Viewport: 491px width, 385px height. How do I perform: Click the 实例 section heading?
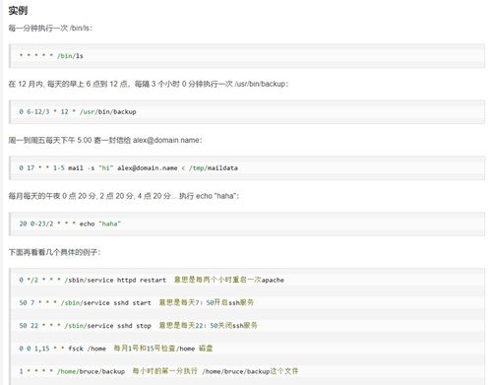tap(18, 11)
